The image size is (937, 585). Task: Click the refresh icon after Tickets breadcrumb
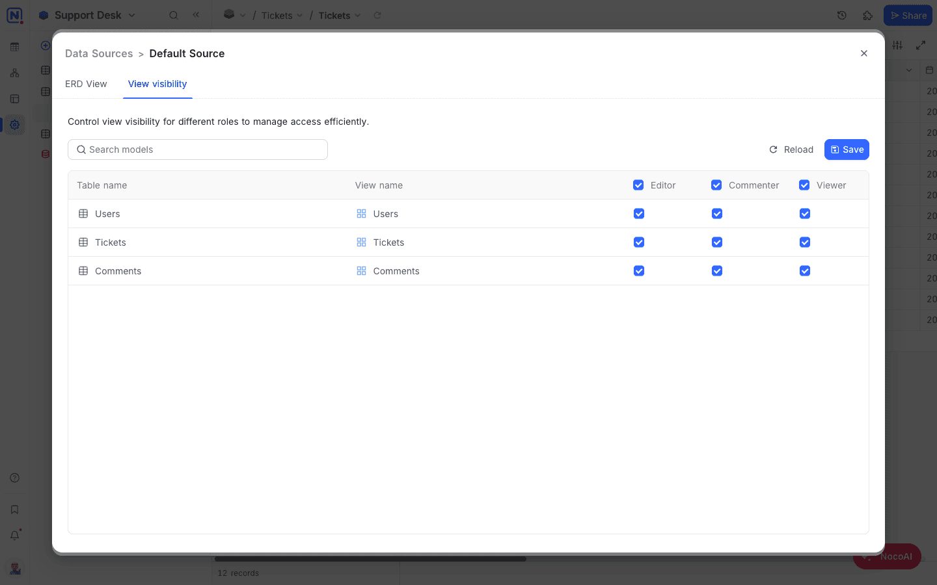377,15
